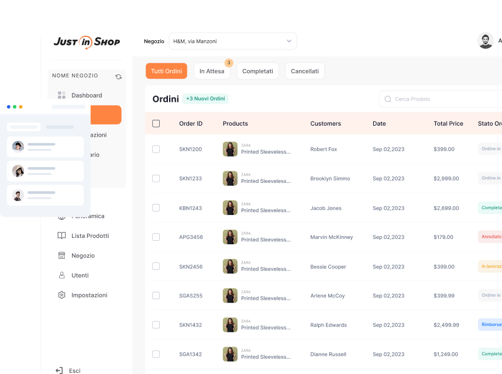Open the SKN2456 product thumbnail
This screenshot has height=374, width=502.
coord(230,266)
